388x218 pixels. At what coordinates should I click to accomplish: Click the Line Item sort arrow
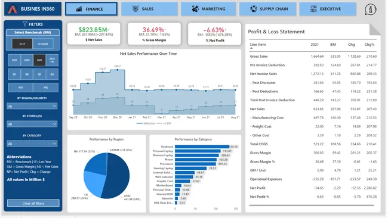coord(251,48)
